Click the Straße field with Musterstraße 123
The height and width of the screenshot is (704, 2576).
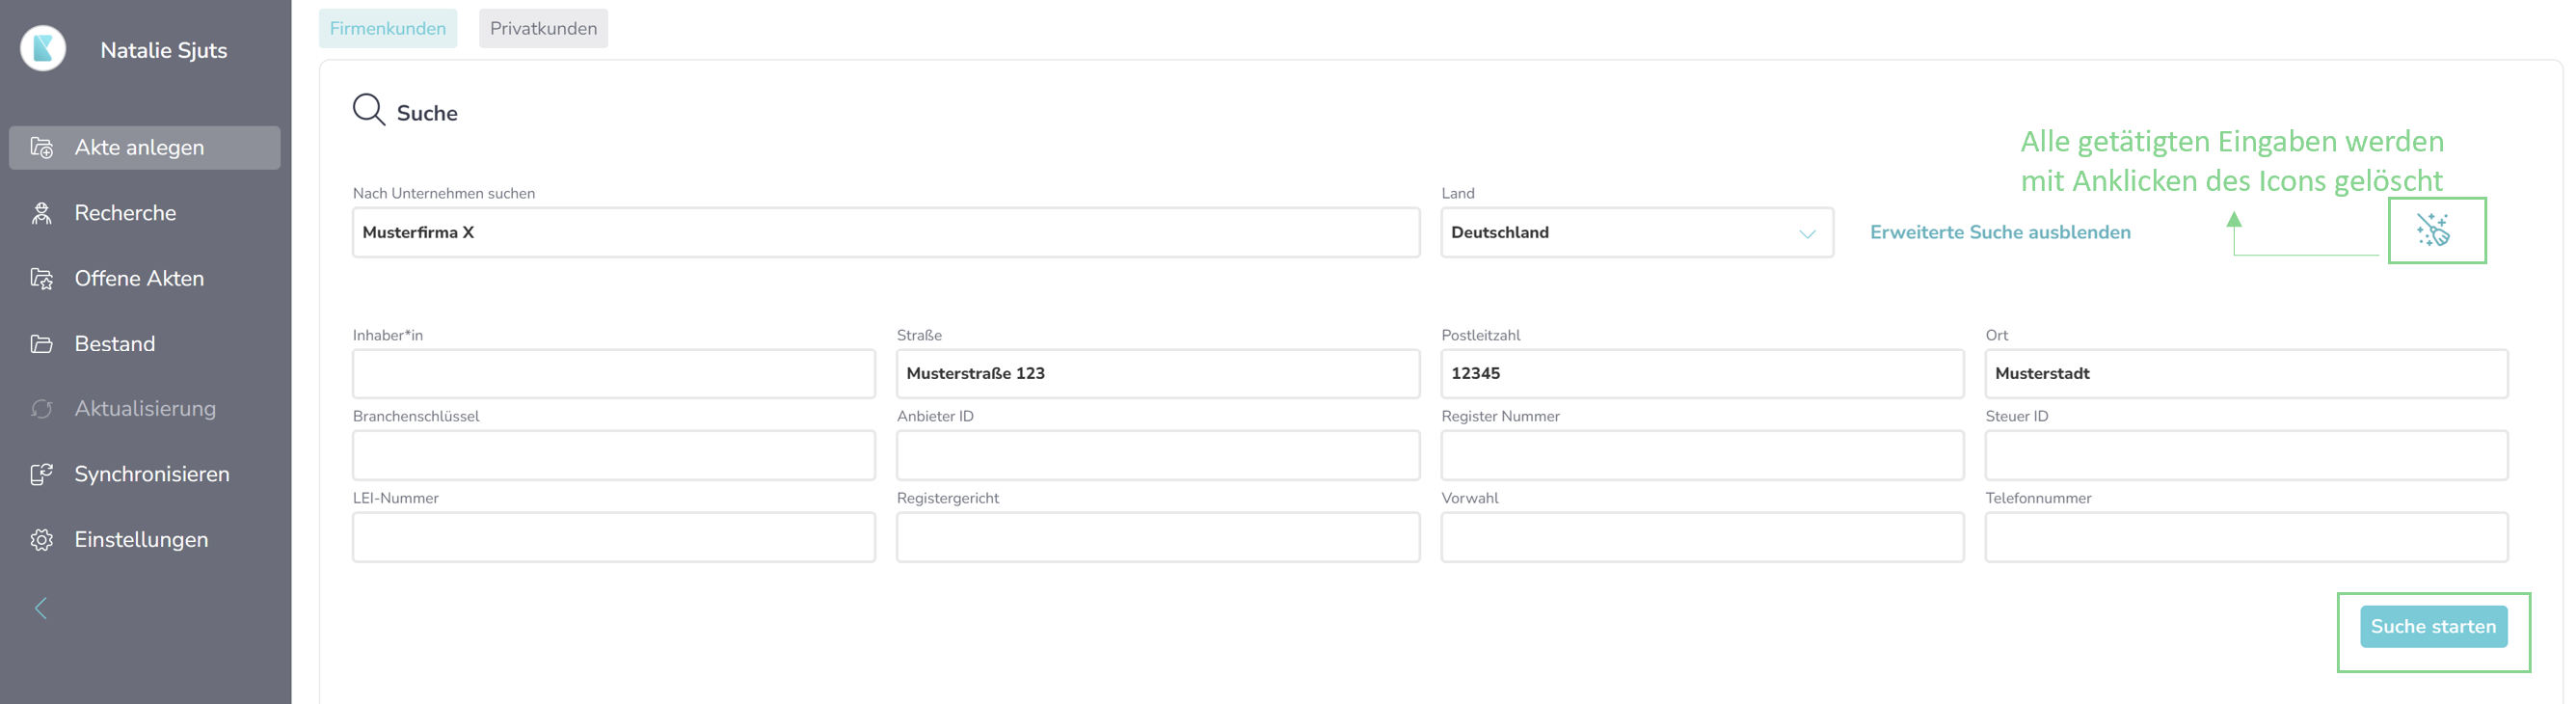coord(1158,374)
